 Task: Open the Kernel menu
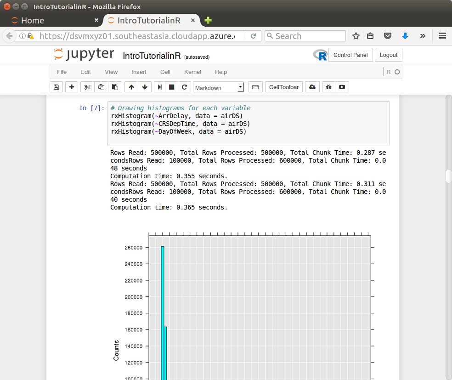[x=192, y=72]
